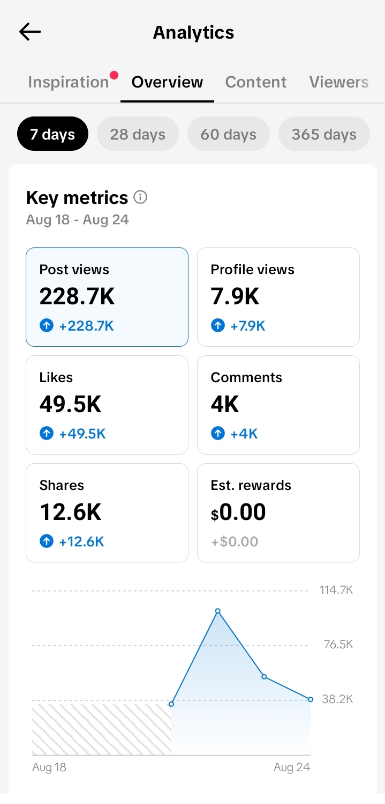The image size is (385, 804).
Task: Click the up-arrow icon under Comments
Action: tap(218, 433)
